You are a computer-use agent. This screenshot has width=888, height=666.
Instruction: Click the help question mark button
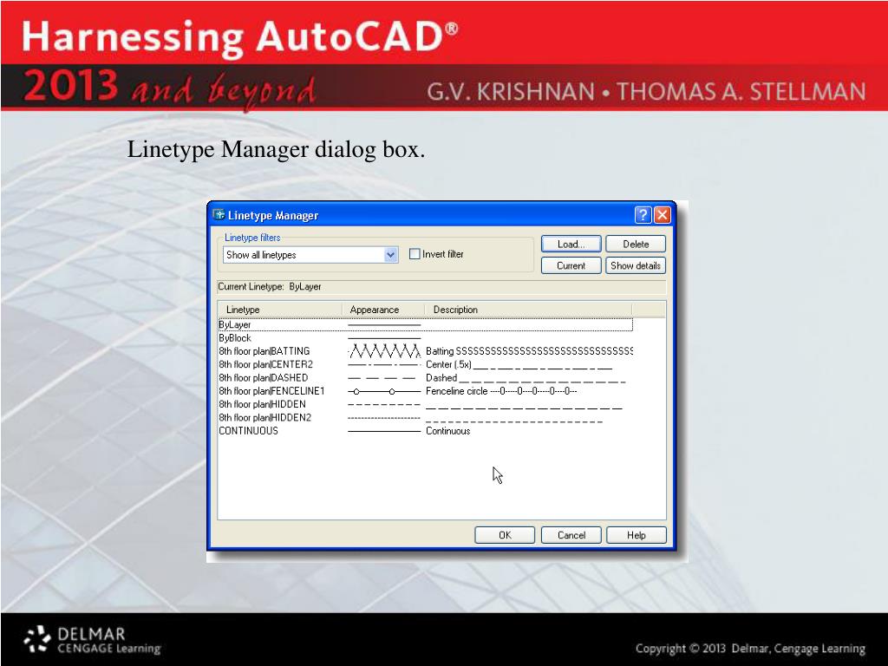[643, 215]
